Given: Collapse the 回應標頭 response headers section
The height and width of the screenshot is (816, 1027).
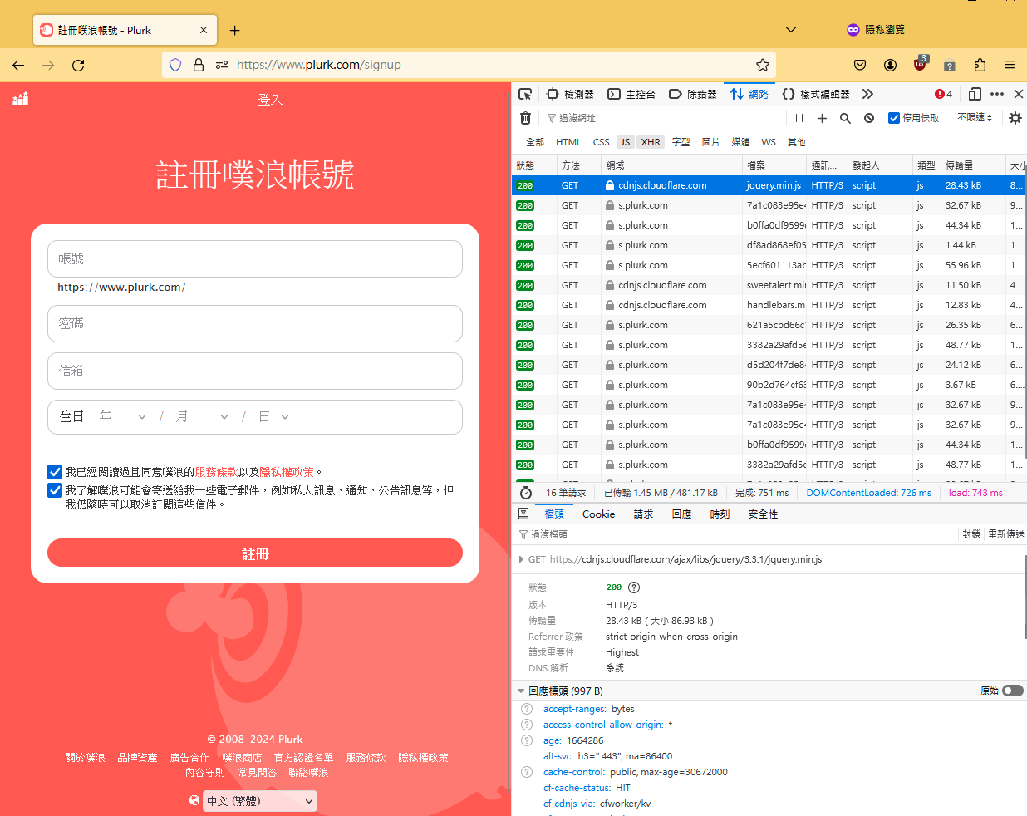Looking at the screenshot, I should point(521,691).
